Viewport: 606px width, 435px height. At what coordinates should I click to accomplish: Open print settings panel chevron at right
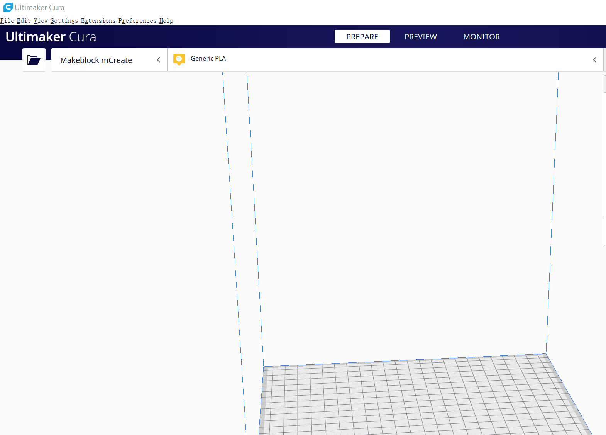click(594, 60)
